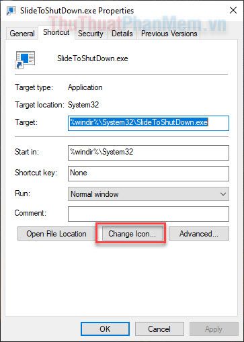
Task: Open the Run dropdown arrow
Action: (x=223, y=194)
